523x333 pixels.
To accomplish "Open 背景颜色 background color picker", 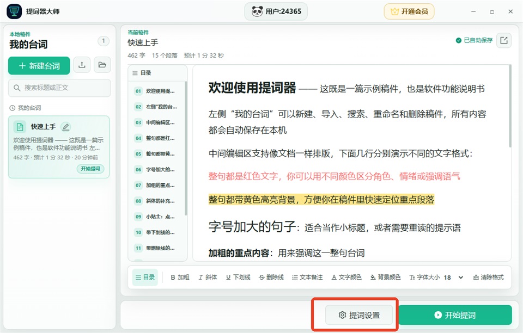I will tap(386, 277).
